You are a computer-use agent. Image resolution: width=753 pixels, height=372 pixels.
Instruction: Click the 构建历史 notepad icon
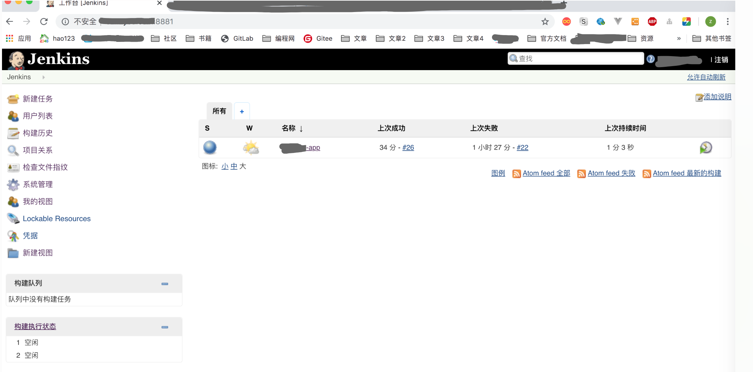pyautogui.click(x=13, y=133)
